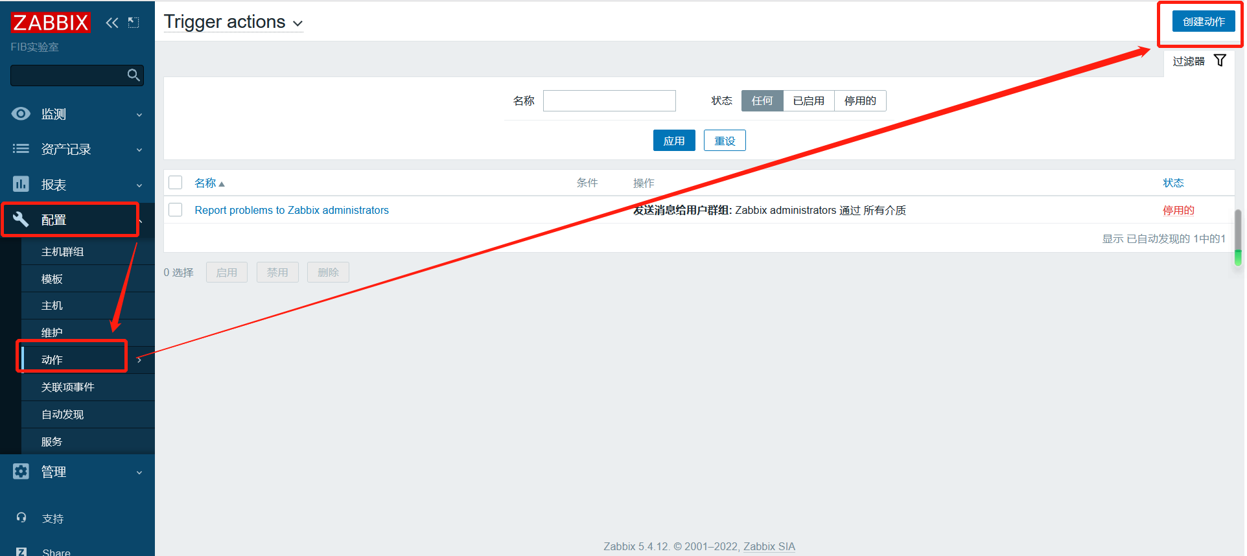Viewport: 1247px width, 556px height.
Task: Click the 名称 filter input field
Action: point(609,101)
